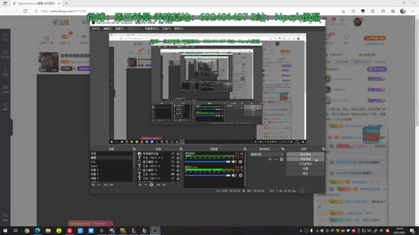Click the exit (退出) button in OBS
The height and width of the screenshot is (235, 419).
click(305, 173)
